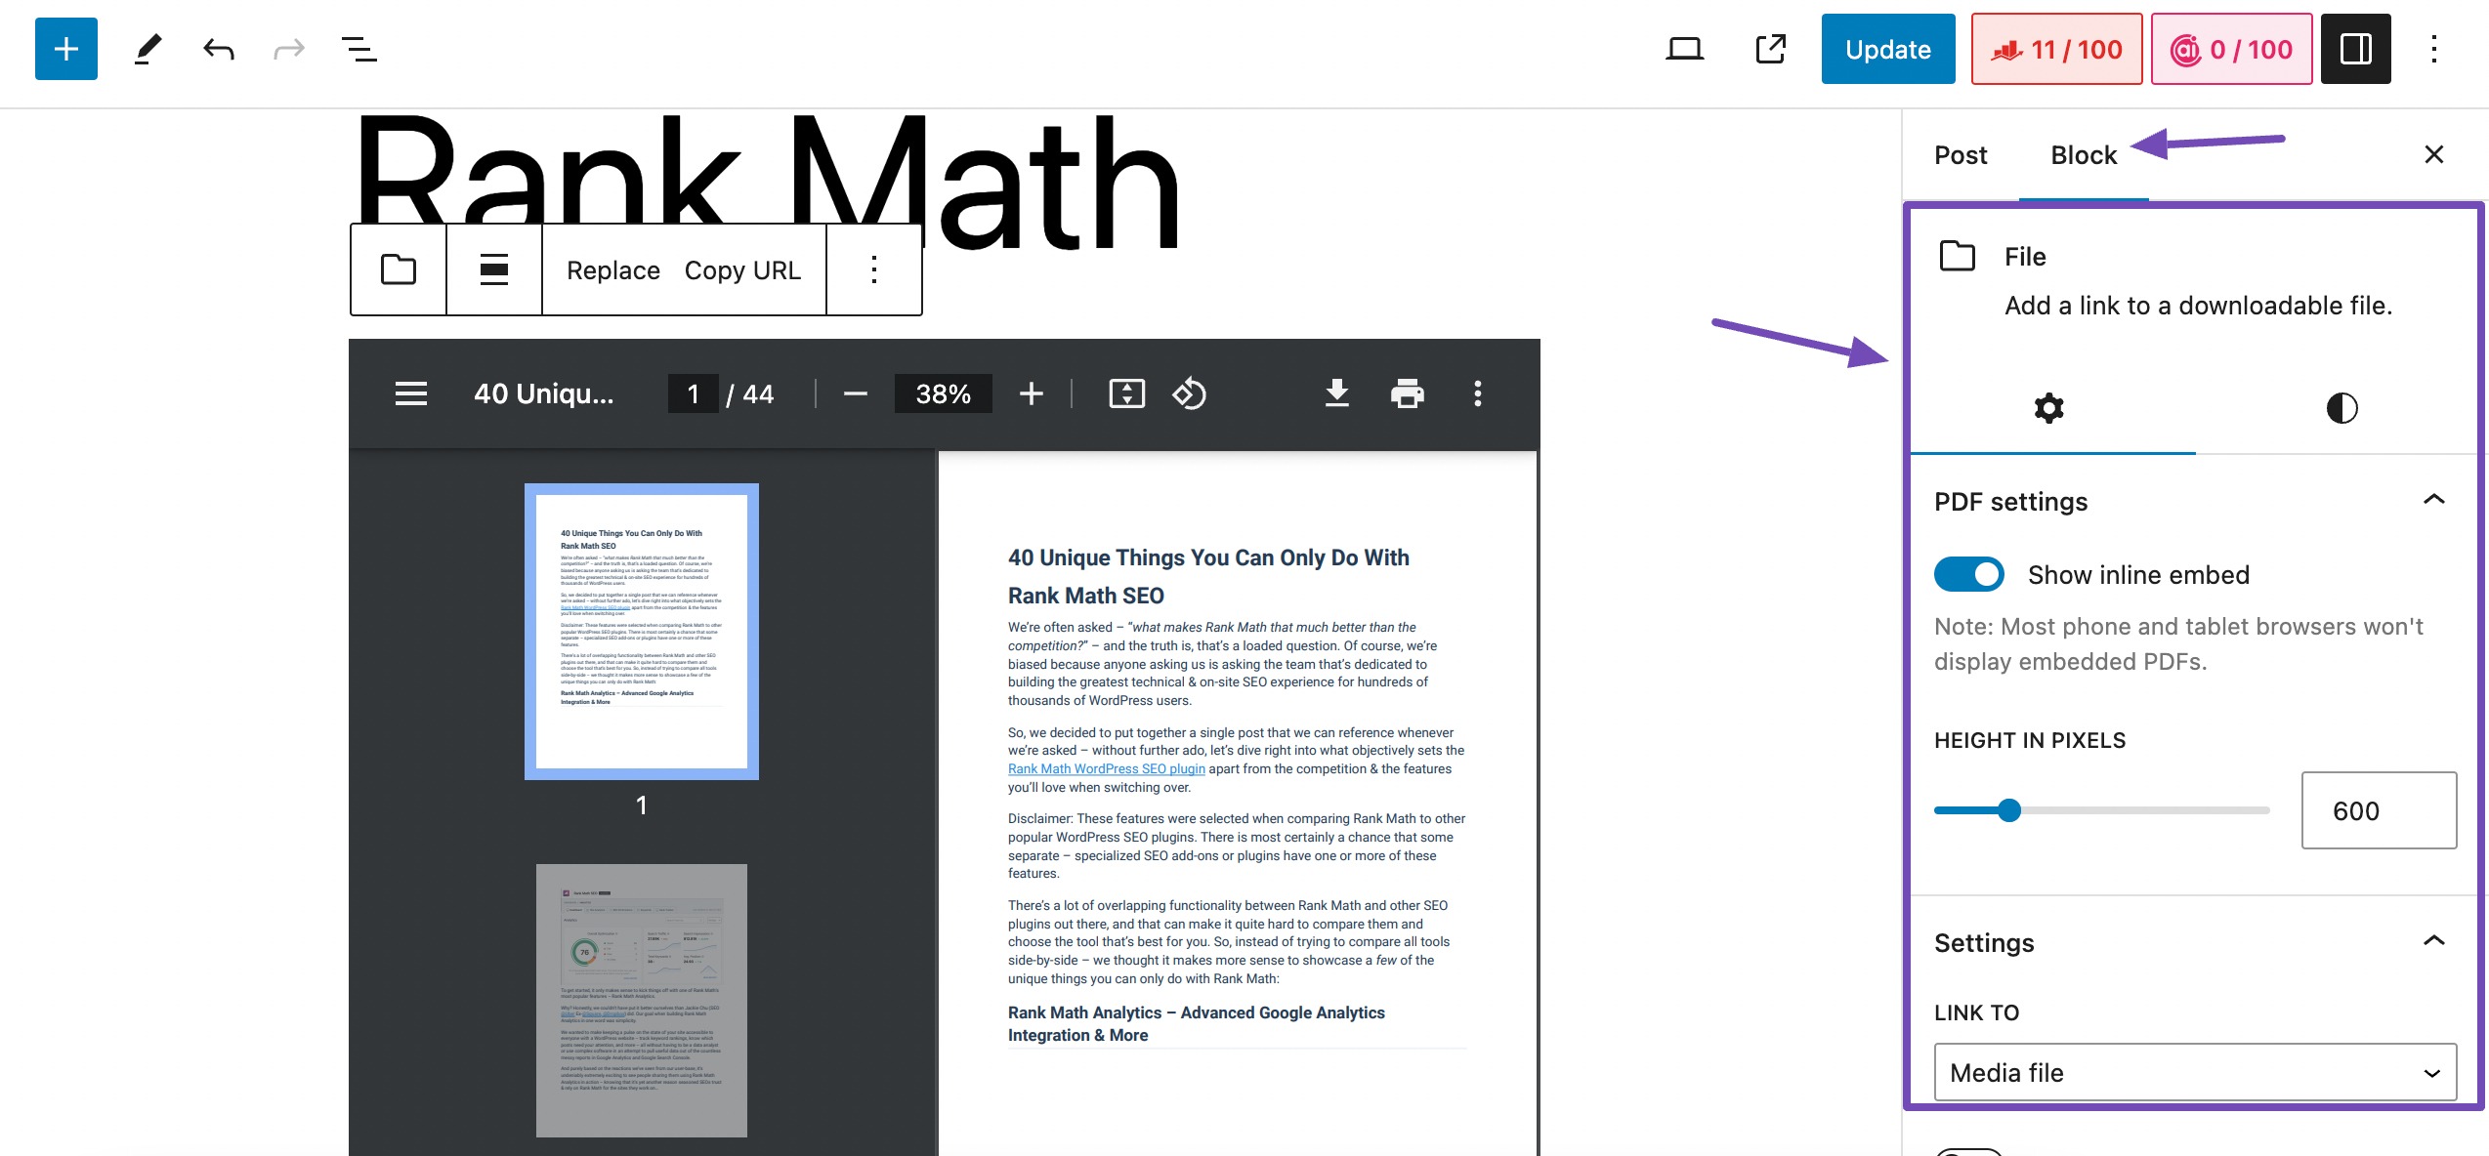2489x1156 pixels.
Task: Click the Update button to publish
Action: pos(1889,48)
